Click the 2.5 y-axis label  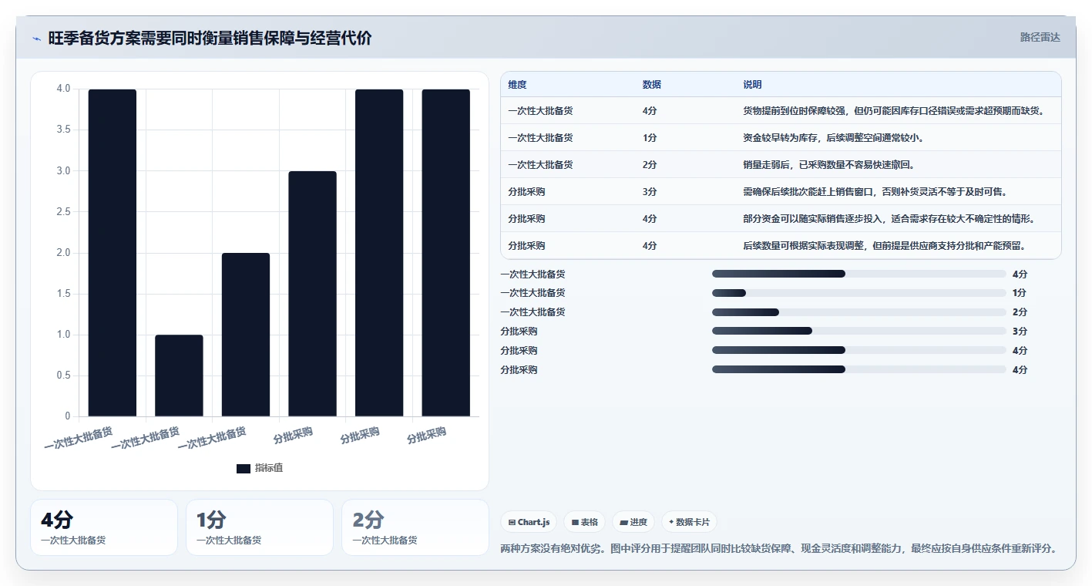(x=63, y=212)
